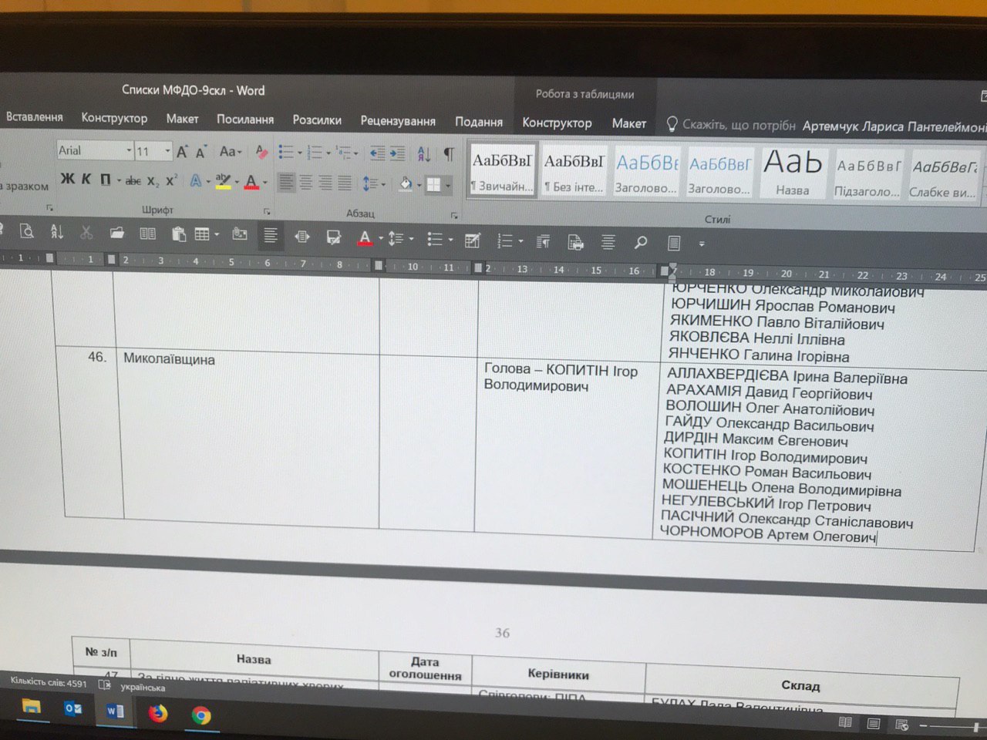Open the font size 11 dropdown
Image resolution: width=987 pixels, height=740 pixels.
click(168, 151)
